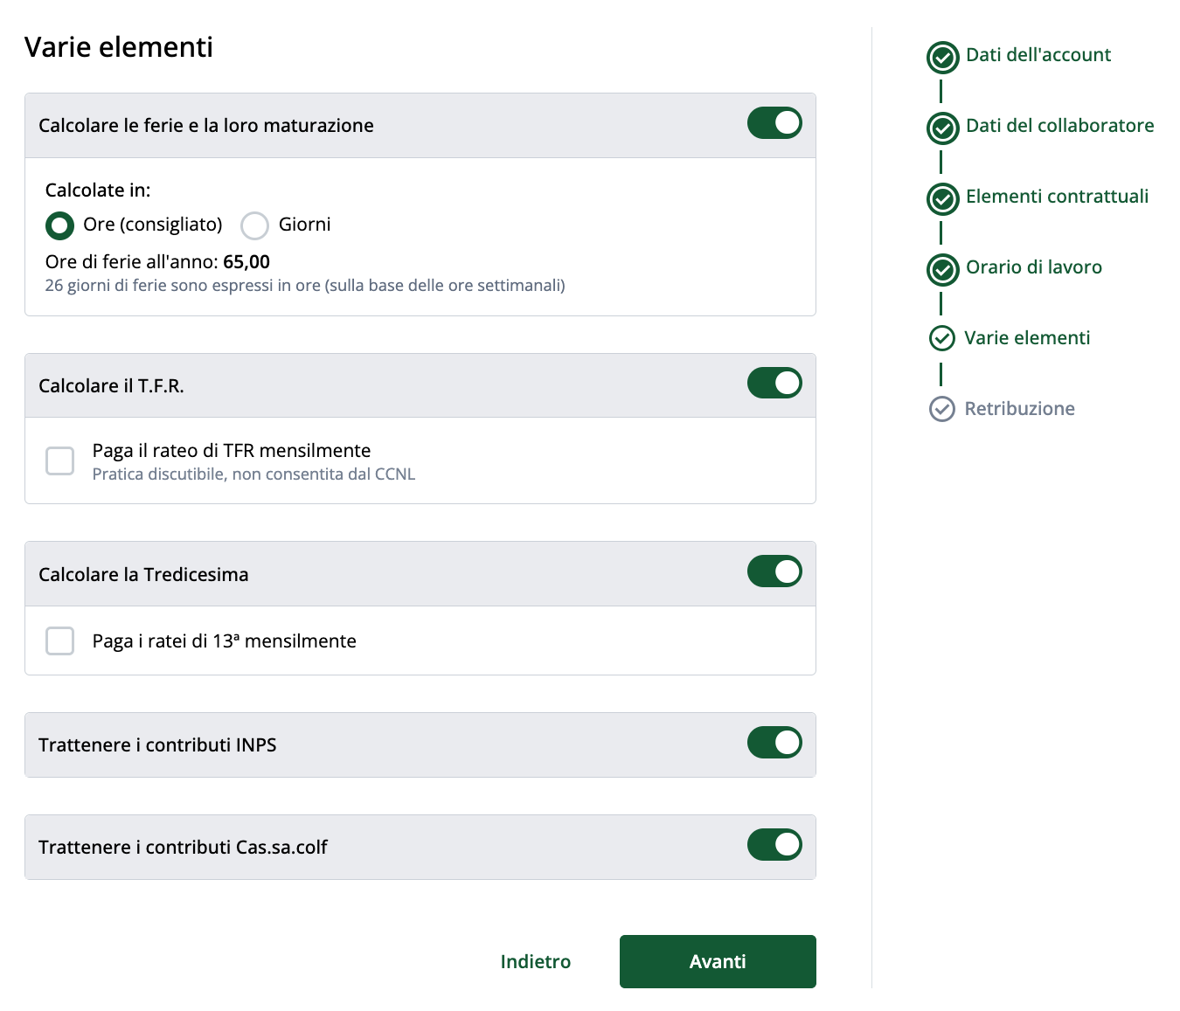Jump to the Retribuzione step label
Screen dimensions: 1180x1011
tap(1019, 409)
